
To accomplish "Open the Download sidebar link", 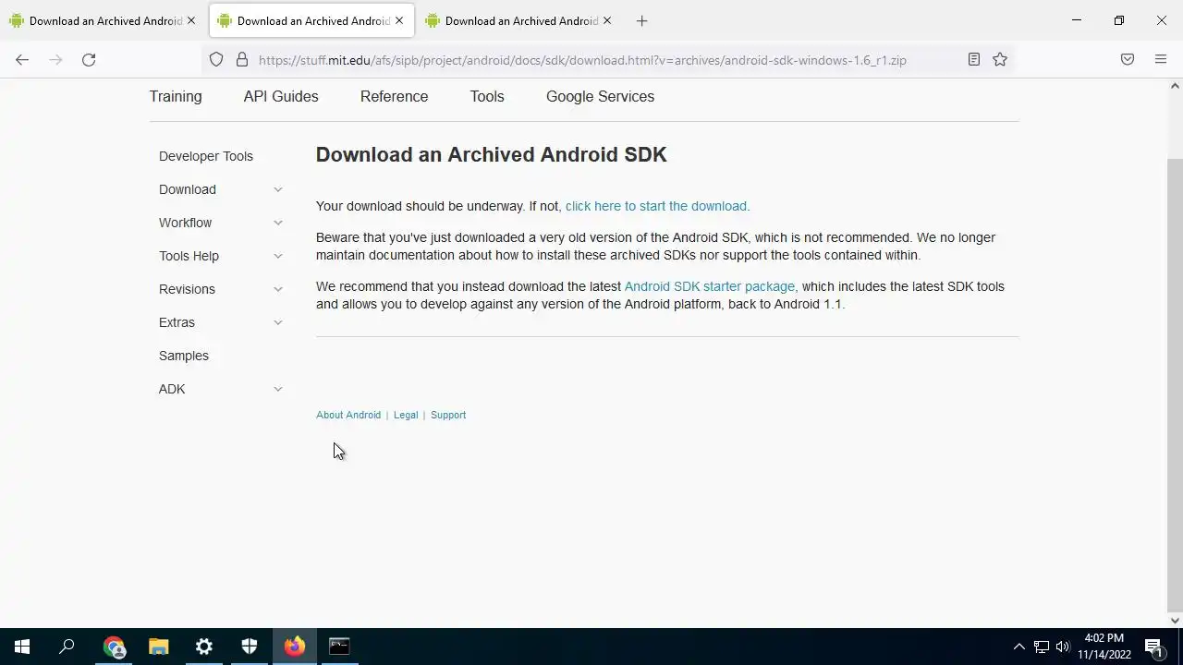I will click(x=188, y=189).
